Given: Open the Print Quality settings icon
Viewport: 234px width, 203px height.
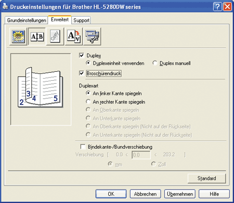Looking at the screenshot, I should pyautogui.click(x=18, y=36).
